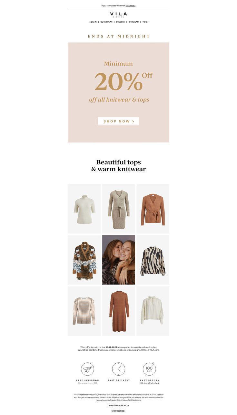
Task: Click the VILA Clothes logo
Action: coord(118,15)
